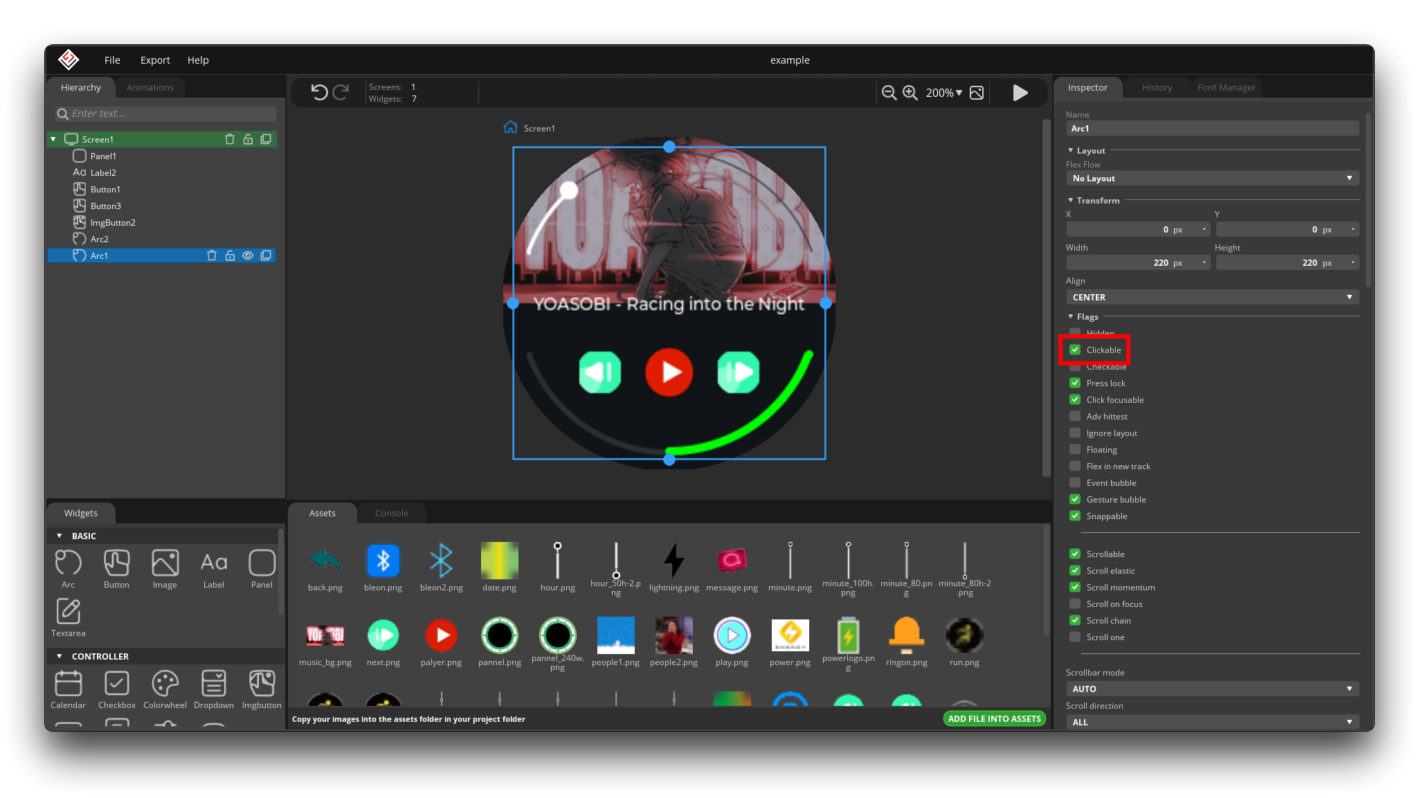Viewport: 1419px width, 798px height.
Task: Select the Textarea widget
Action: (68, 617)
